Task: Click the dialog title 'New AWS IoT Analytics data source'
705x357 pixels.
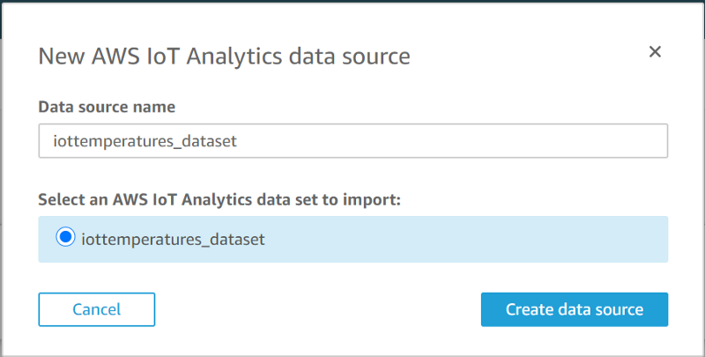Action: pos(225,56)
